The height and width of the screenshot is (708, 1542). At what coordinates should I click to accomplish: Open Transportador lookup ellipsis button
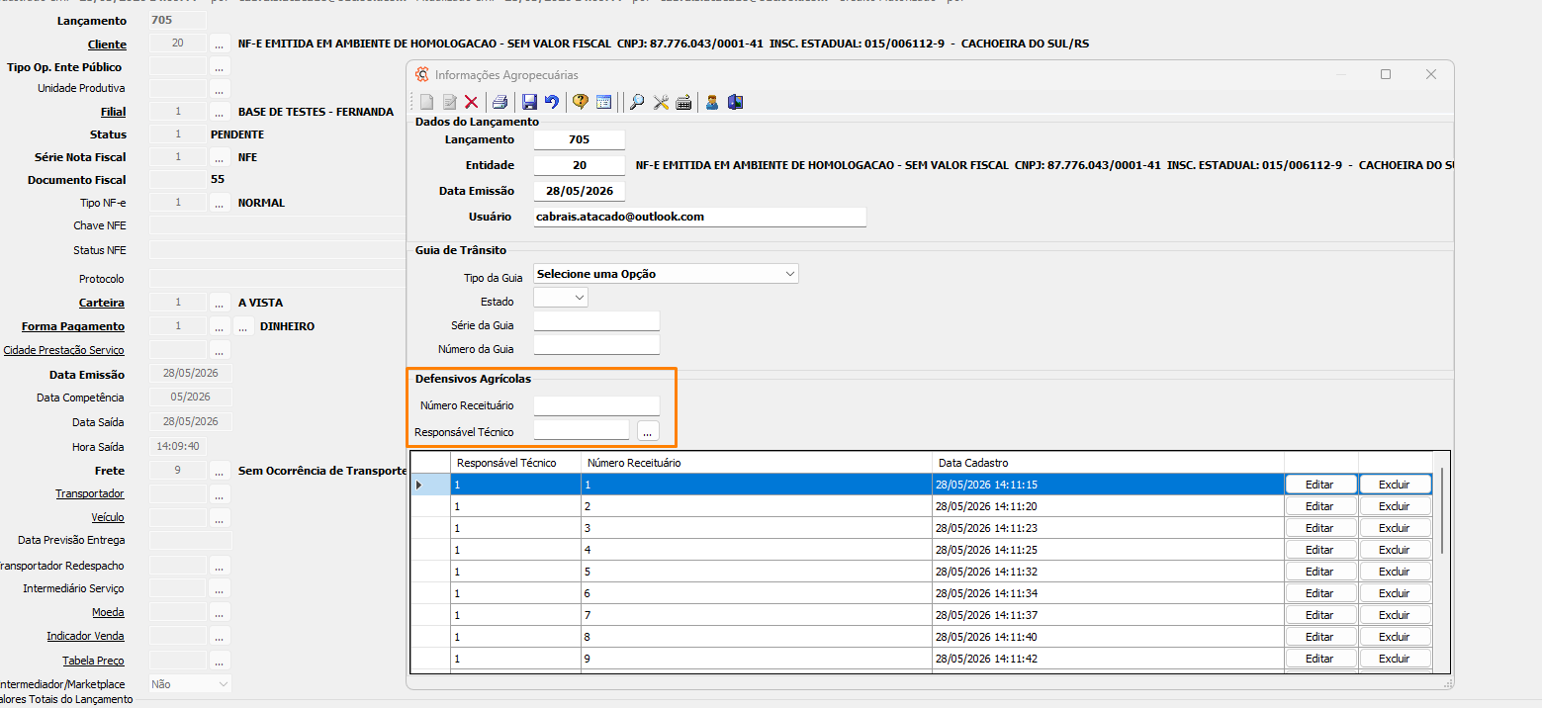pyautogui.click(x=220, y=493)
